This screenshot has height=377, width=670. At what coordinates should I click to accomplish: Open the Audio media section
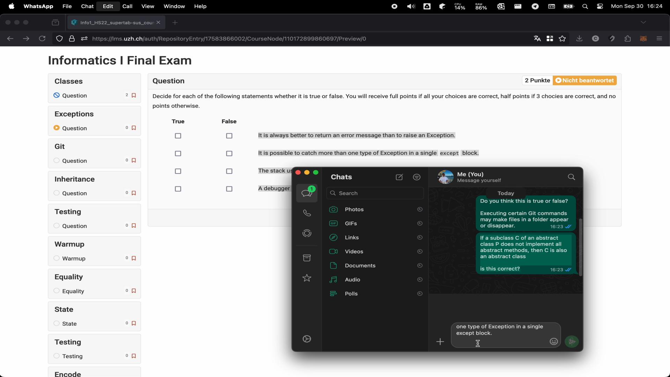[x=352, y=279]
